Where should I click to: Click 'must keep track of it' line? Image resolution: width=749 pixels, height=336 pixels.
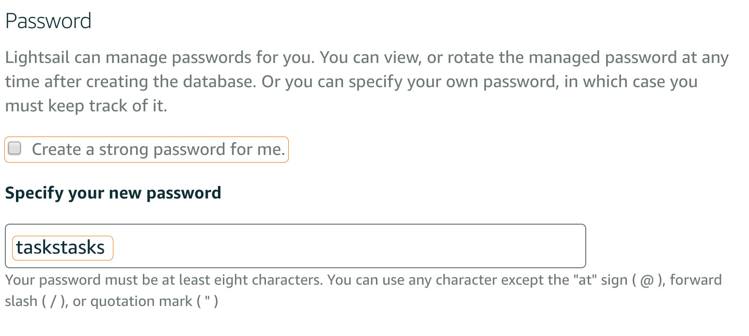(86, 106)
